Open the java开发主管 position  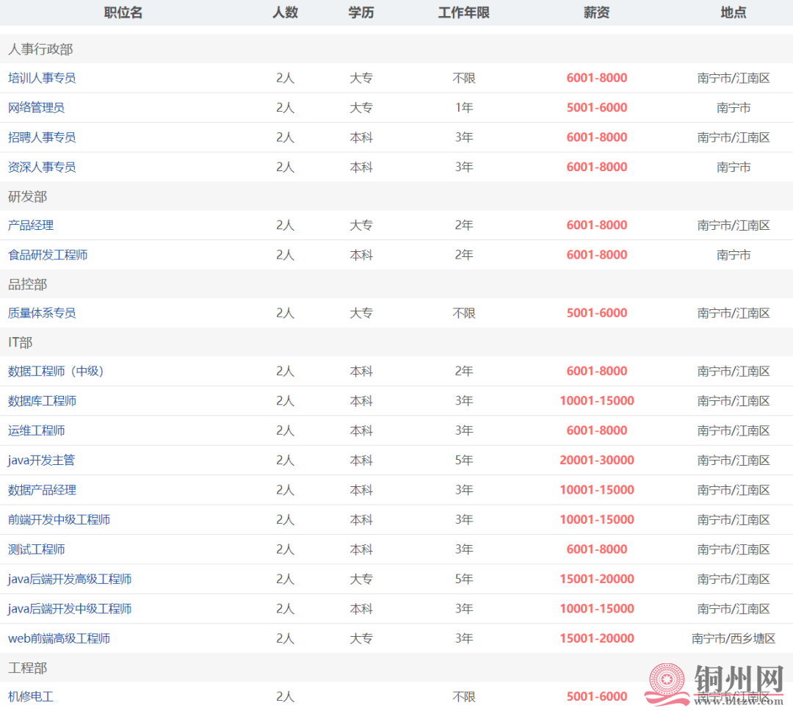[41, 461]
